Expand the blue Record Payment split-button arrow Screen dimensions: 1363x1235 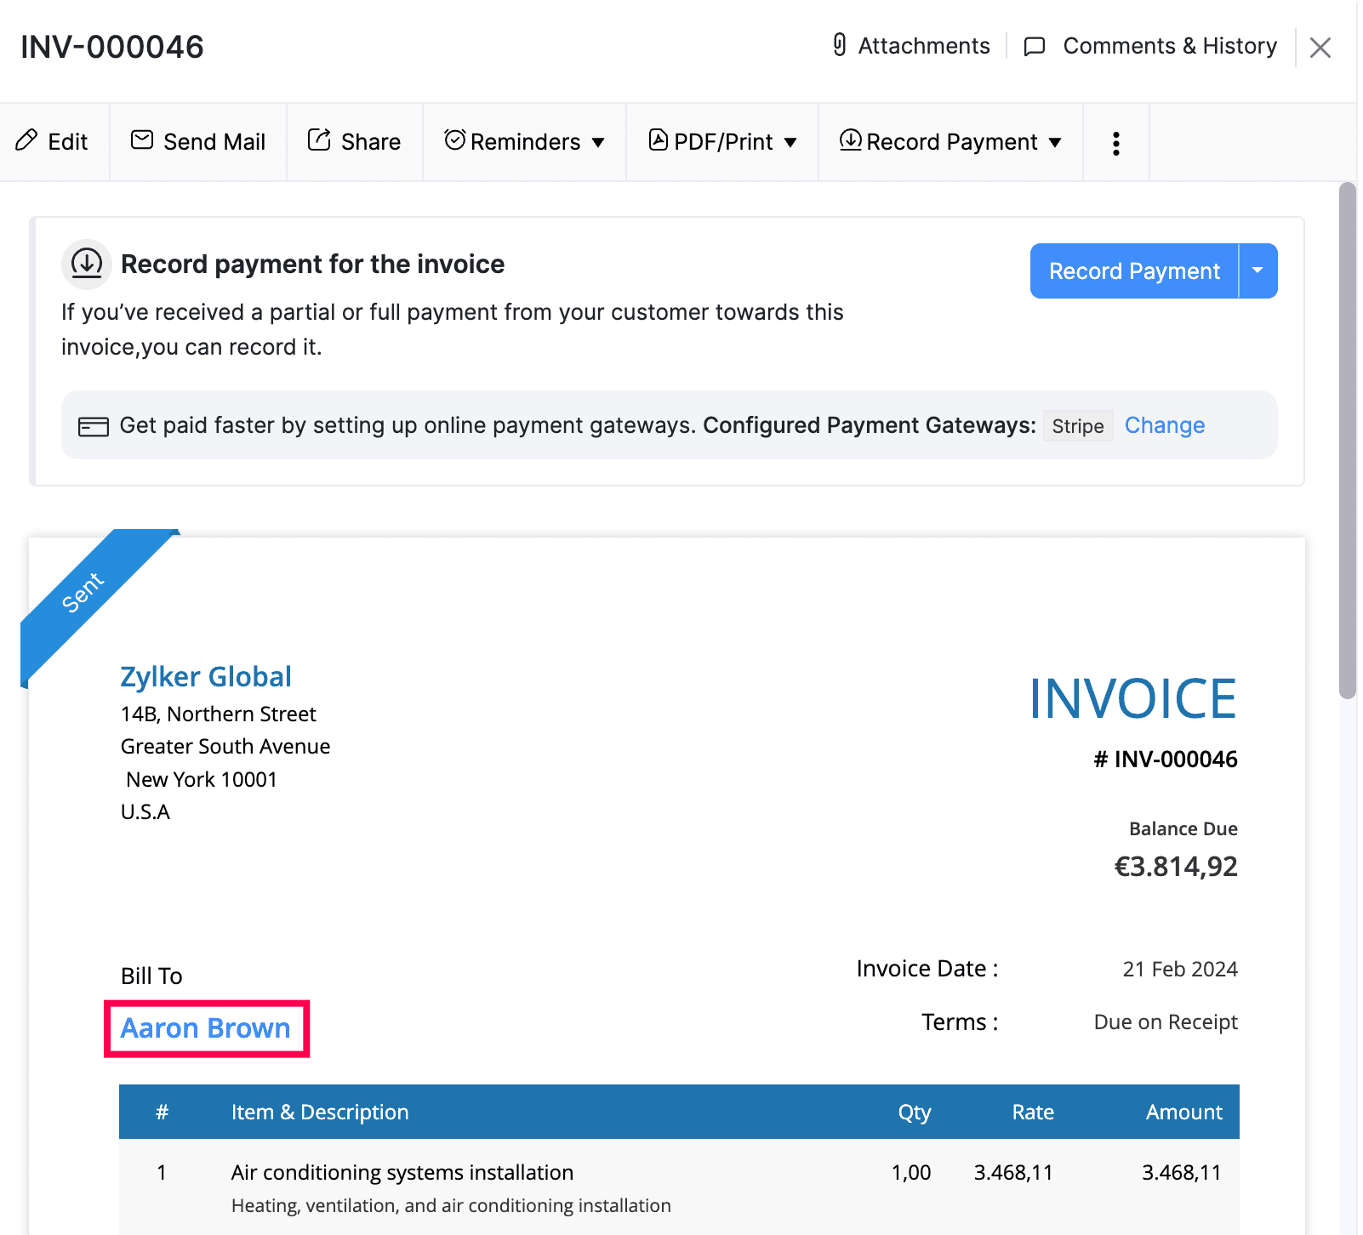tap(1258, 270)
